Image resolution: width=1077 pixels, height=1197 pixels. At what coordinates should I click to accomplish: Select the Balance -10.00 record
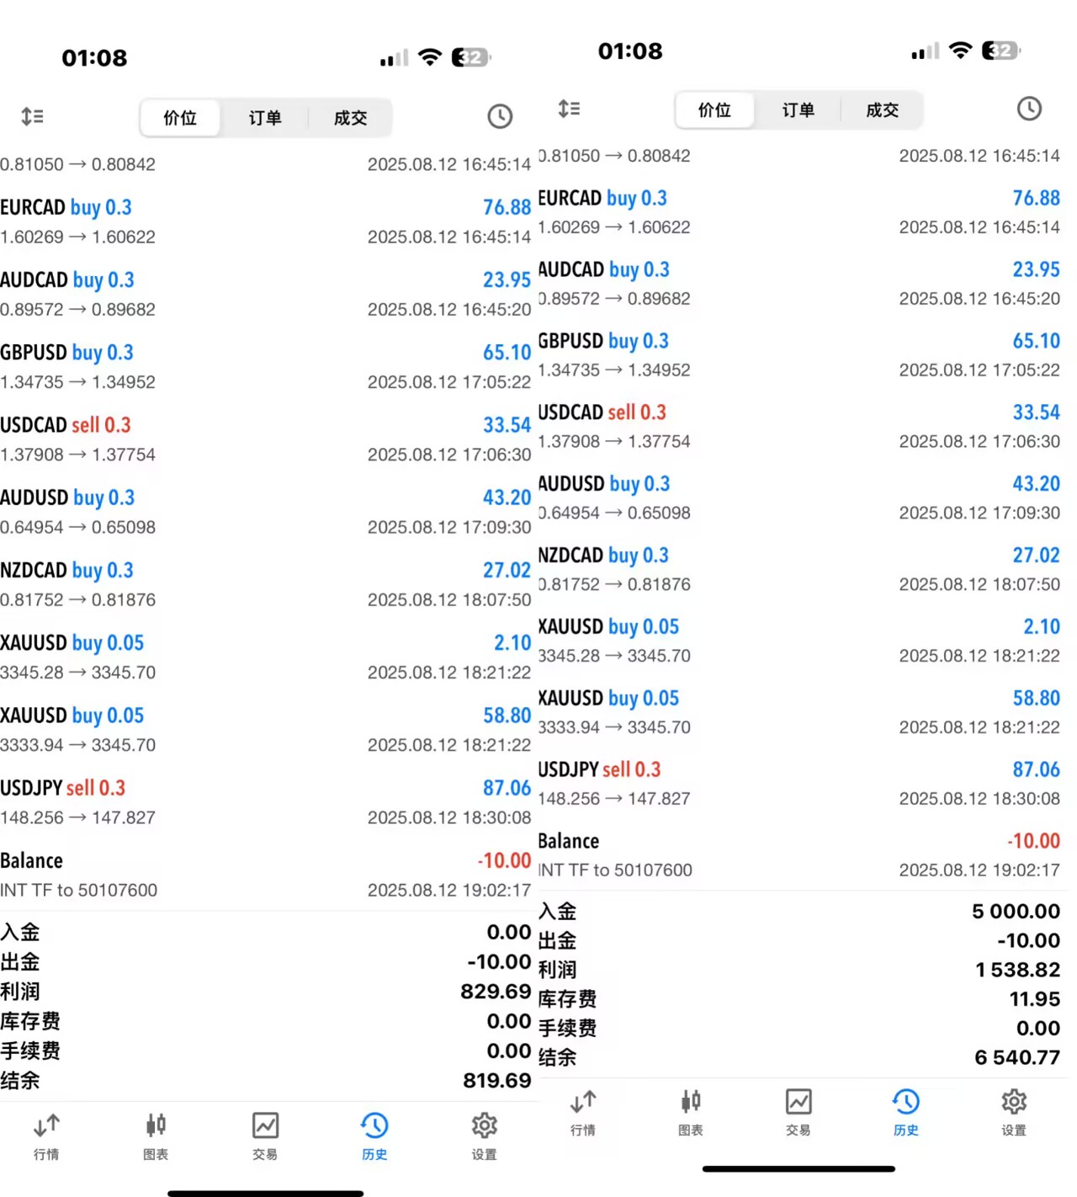(x=252, y=874)
